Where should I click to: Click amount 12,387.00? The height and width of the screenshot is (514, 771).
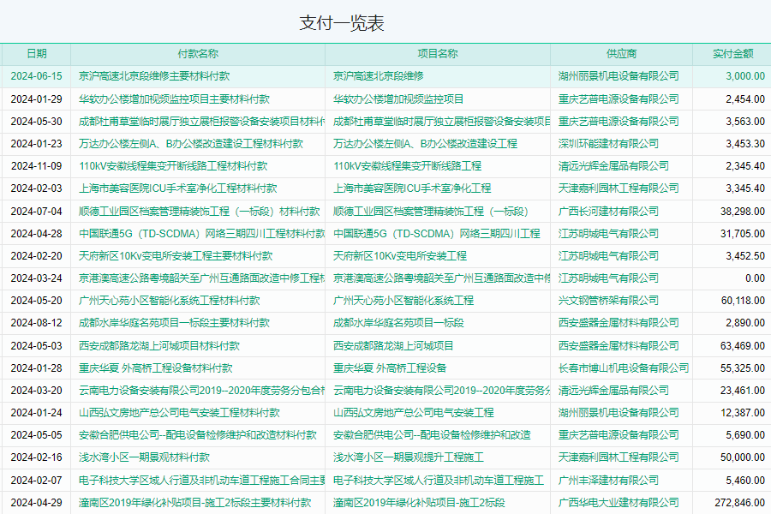click(743, 412)
